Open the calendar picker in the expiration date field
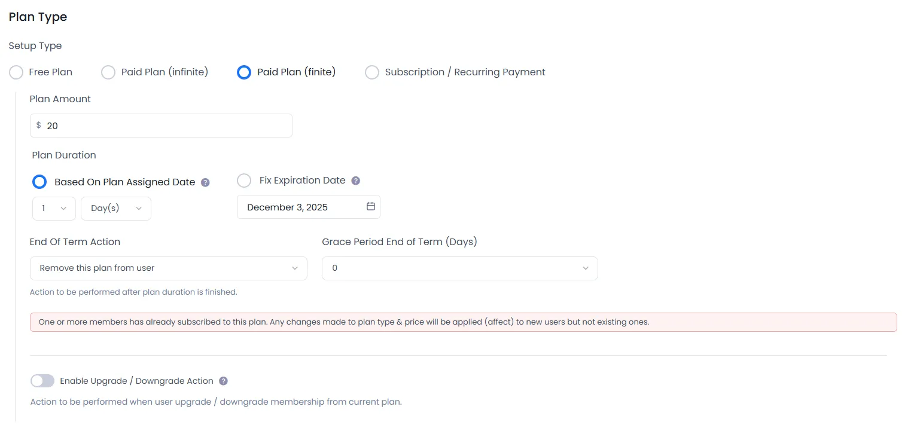Image resolution: width=914 pixels, height=431 pixels. (x=371, y=206)
